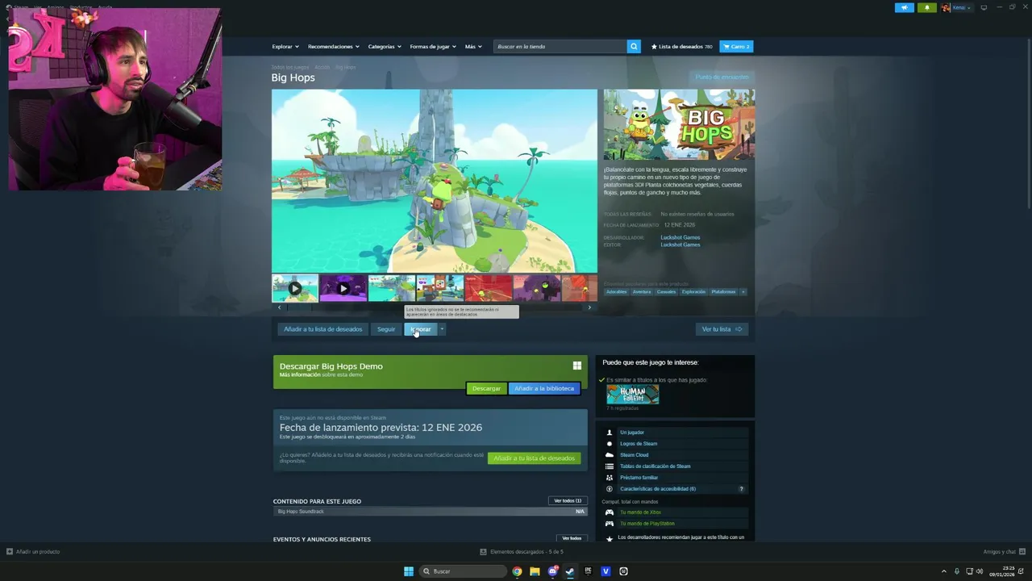The image size is (1032, 581).
Task: Click the accessibility features icon
Action: (610, 489)
